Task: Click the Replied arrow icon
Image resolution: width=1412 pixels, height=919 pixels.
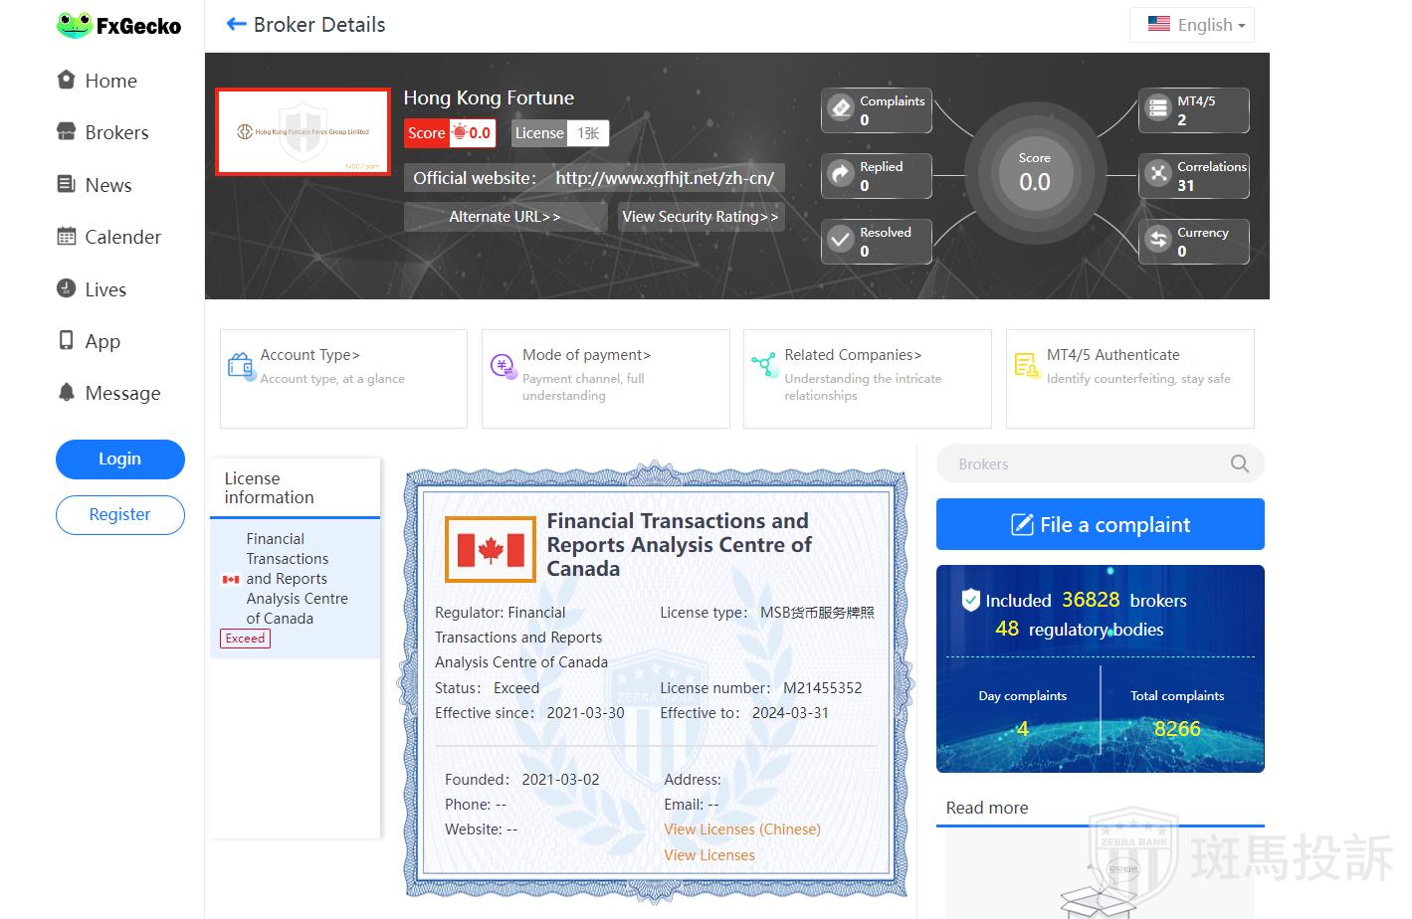Action: pos(841,174)
